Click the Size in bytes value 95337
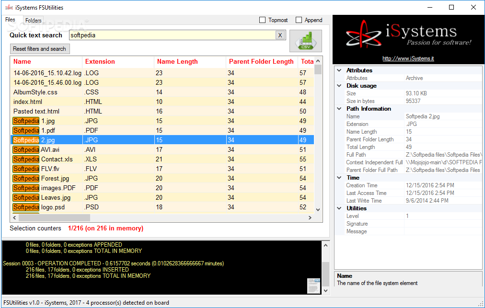 (413, 101)
